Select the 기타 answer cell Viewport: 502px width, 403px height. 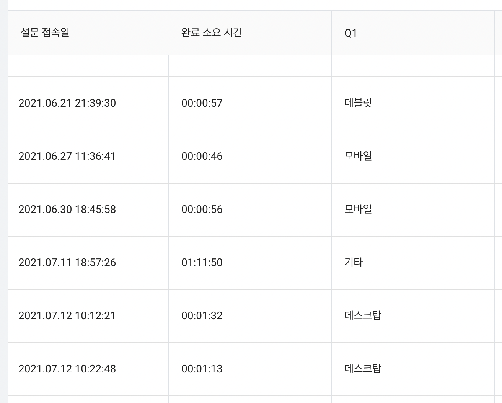[x=354, y=263]
